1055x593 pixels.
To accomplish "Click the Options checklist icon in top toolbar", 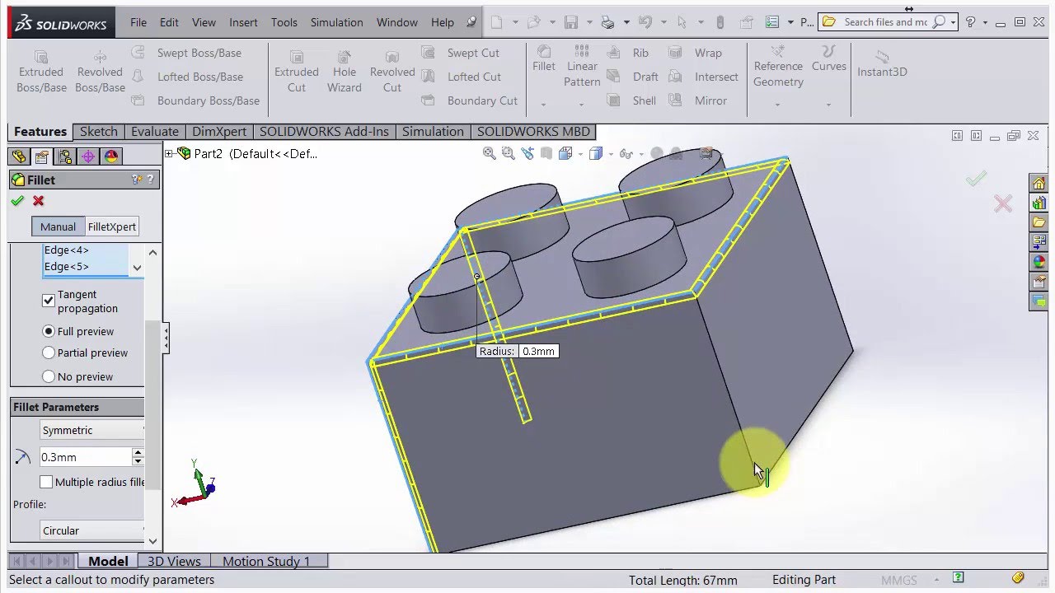I will coord(772,22).
